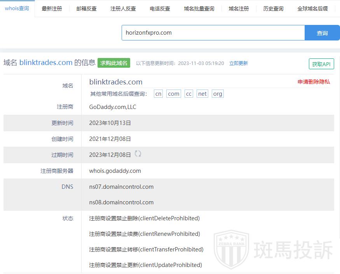Check the org domain suffix
340x274 pixels.
(218, 94)
